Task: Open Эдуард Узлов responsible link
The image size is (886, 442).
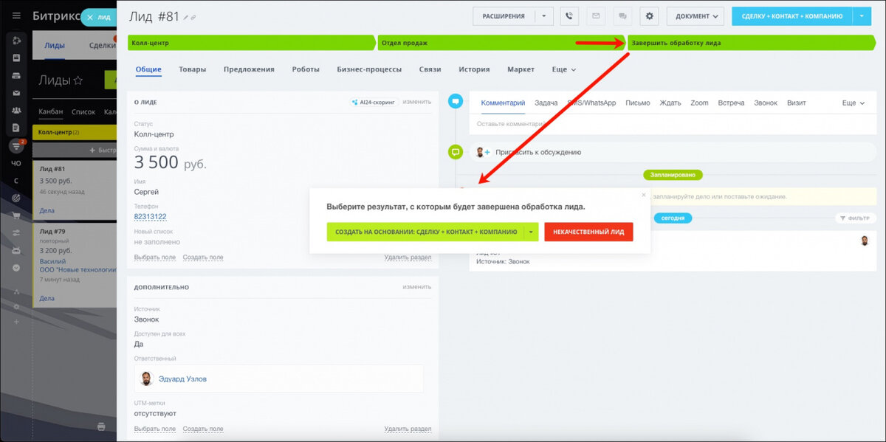Action: click(x=182, y=379)
